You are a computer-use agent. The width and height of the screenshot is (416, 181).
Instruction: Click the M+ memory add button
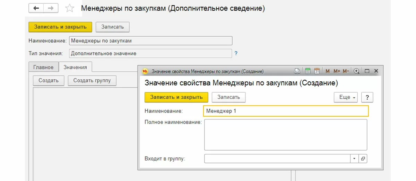tap(337, 71)
